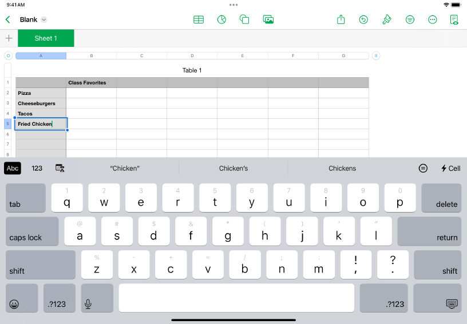Open the media insert menu
This screenshot has width=467, height=324.
[268, 19]
